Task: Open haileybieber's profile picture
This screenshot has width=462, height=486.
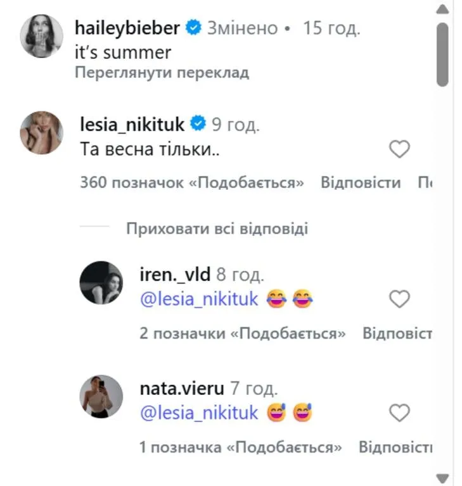Action: (x=42, y=35)
